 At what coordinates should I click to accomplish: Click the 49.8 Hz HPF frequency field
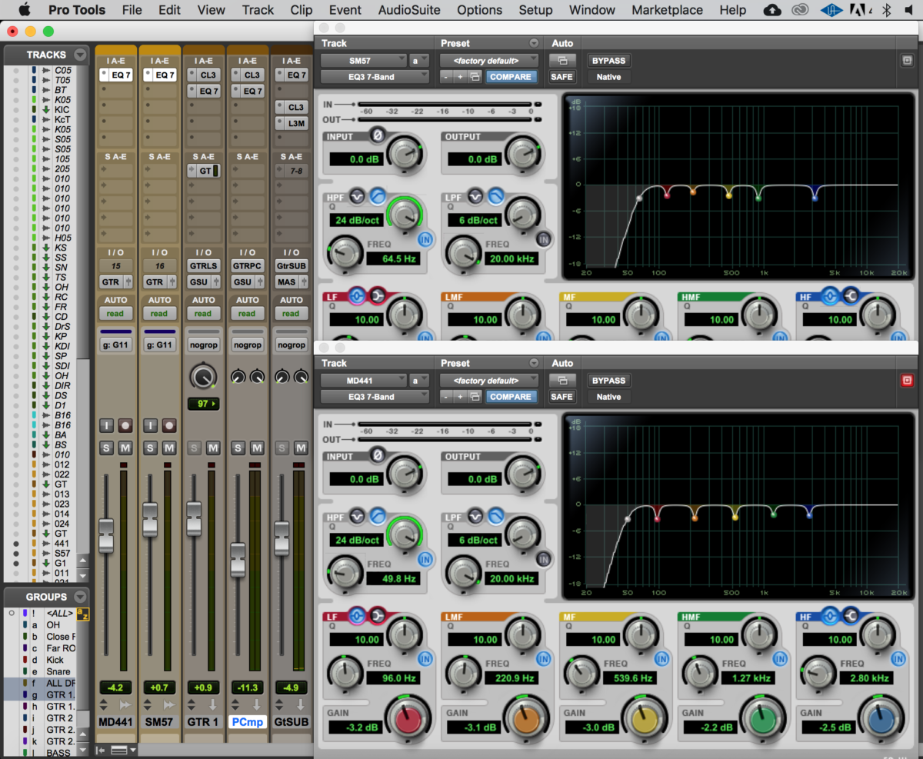coord(392,578)
